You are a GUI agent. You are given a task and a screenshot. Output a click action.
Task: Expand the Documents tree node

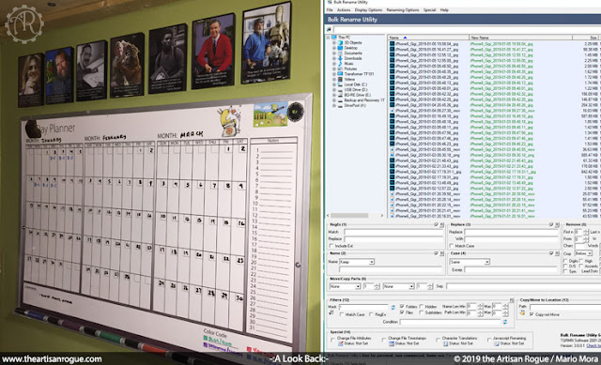tap(334, 53)
